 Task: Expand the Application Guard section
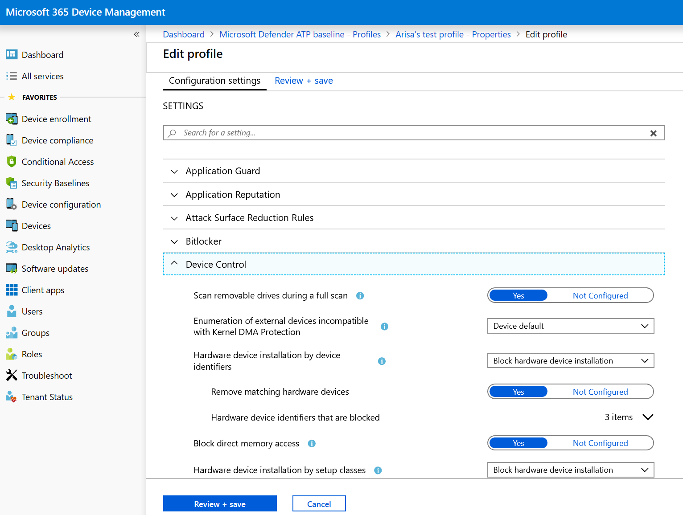[223, 171]
